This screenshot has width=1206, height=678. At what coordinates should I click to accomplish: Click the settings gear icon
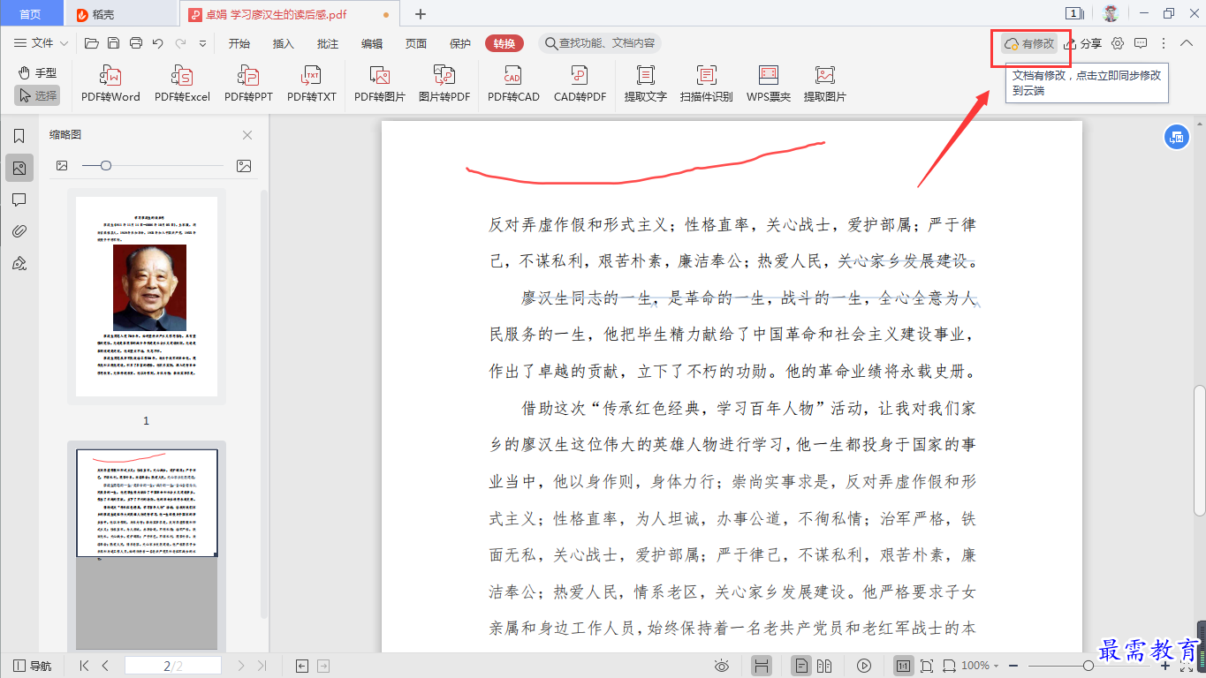click(1118, 43)
